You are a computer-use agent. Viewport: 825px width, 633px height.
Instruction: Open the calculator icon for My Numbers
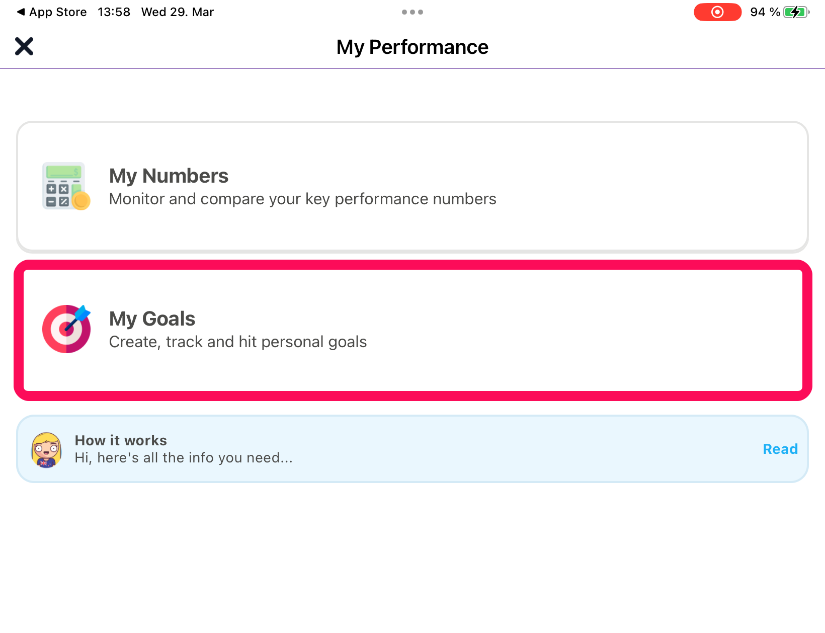[66, 186]
